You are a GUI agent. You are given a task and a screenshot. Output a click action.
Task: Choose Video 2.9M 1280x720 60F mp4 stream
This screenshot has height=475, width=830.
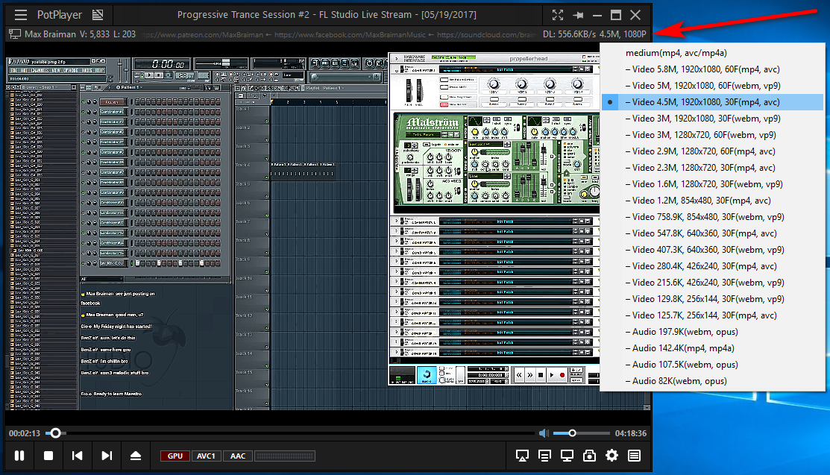712,151
